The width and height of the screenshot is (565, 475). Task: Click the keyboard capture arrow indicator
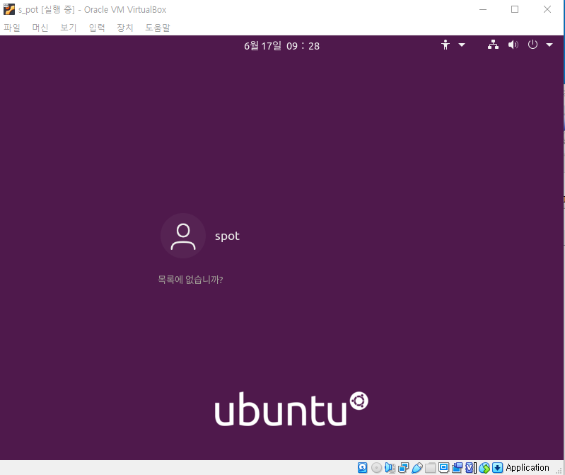[498, 468]
